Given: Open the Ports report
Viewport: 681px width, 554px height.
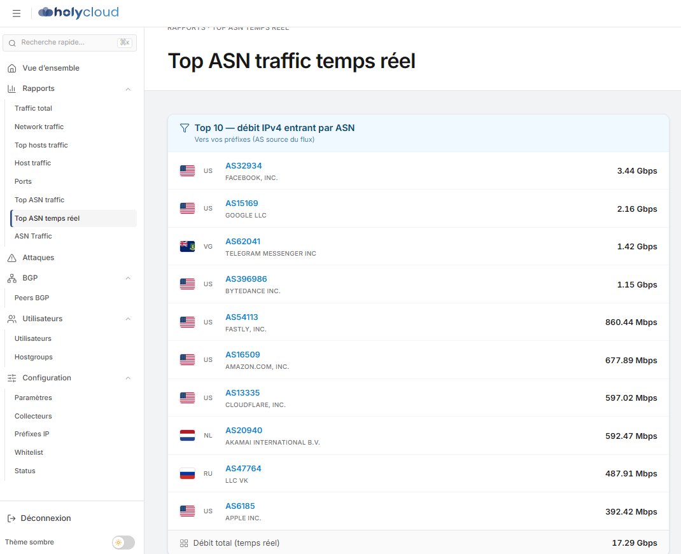Looking at the screenshot, I should (23, 181).
